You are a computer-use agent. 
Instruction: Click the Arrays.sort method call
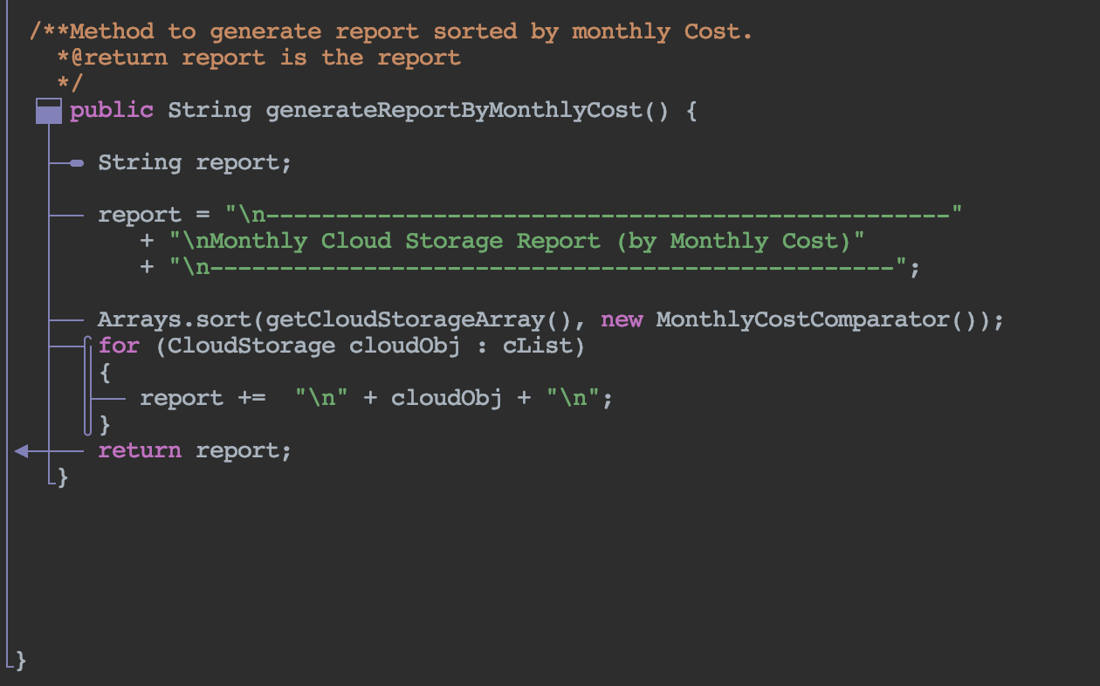point(175,319)
